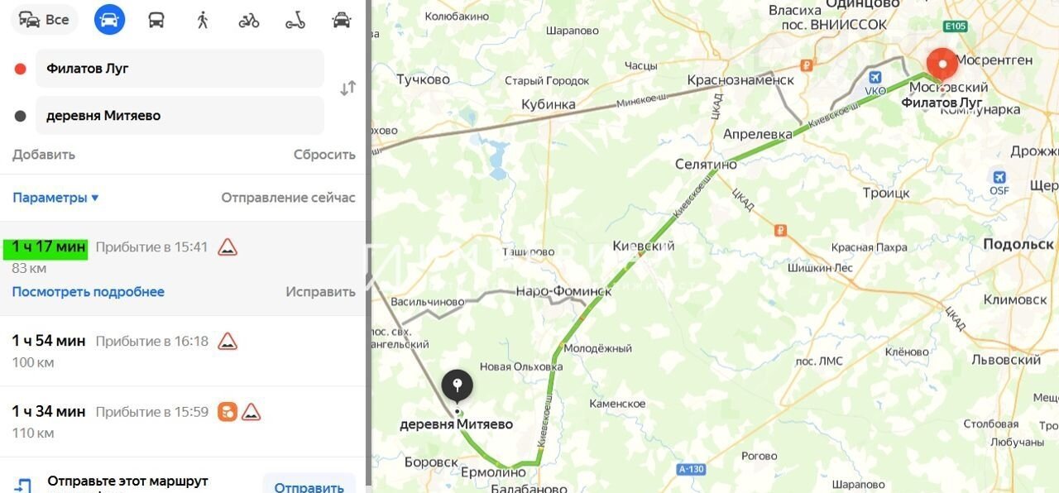
Task: Click the Исправить link
Action: tap(320, 292)
